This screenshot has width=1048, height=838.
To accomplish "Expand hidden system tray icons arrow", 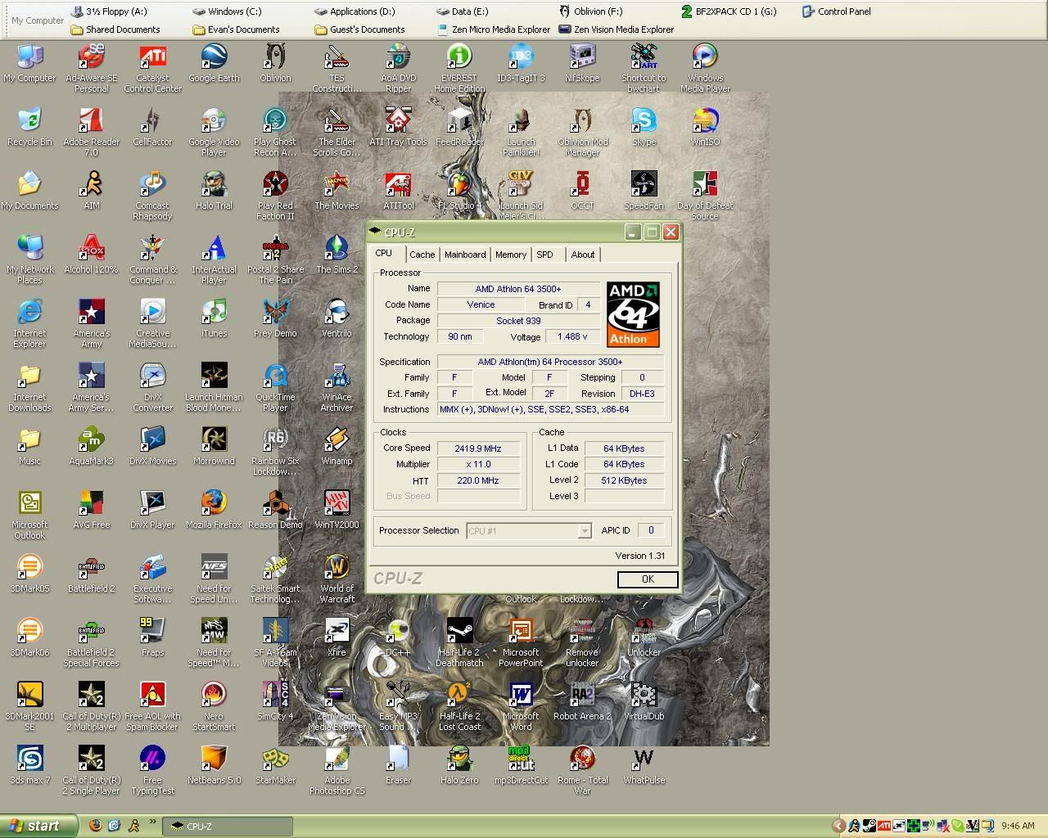I will click(x=838, y=826).
